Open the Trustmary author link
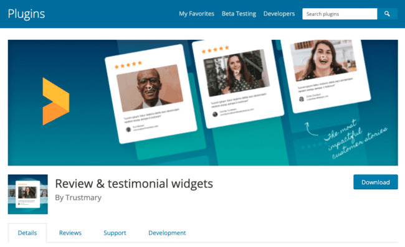The image size is (405, 247). [83, 197]
